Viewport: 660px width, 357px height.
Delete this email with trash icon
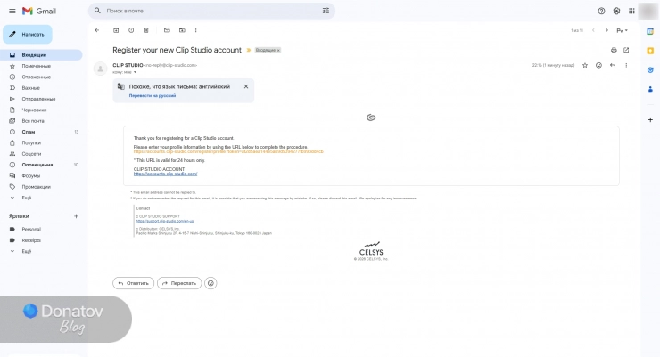click(146, 30)
